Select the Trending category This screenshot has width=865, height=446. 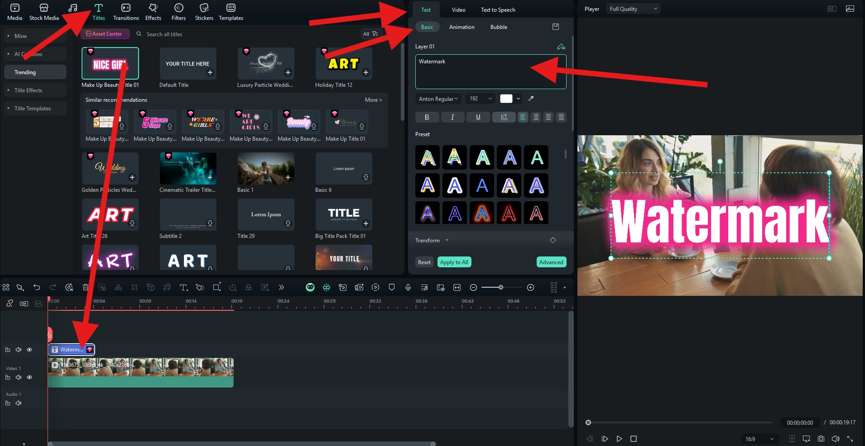pyautogui.click(x=35, y=72)
